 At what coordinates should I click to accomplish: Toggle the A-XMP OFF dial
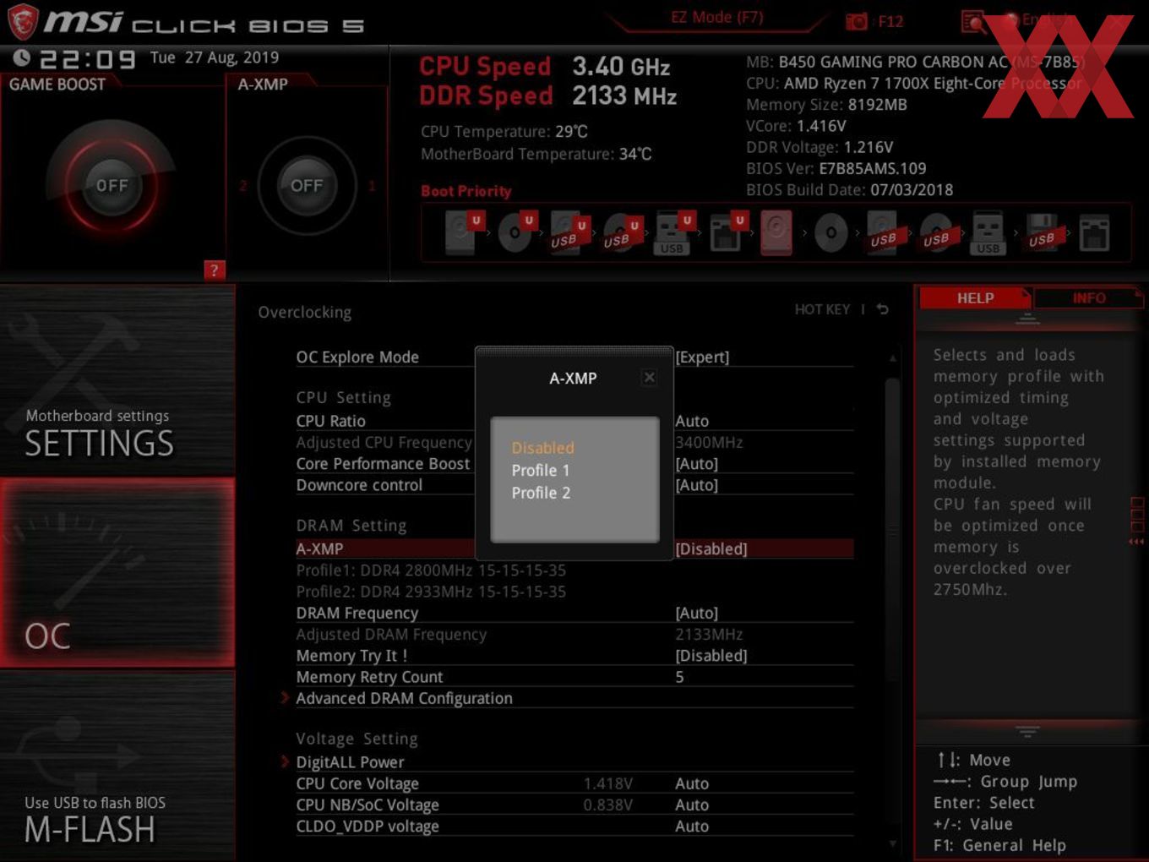coord(307,185)
